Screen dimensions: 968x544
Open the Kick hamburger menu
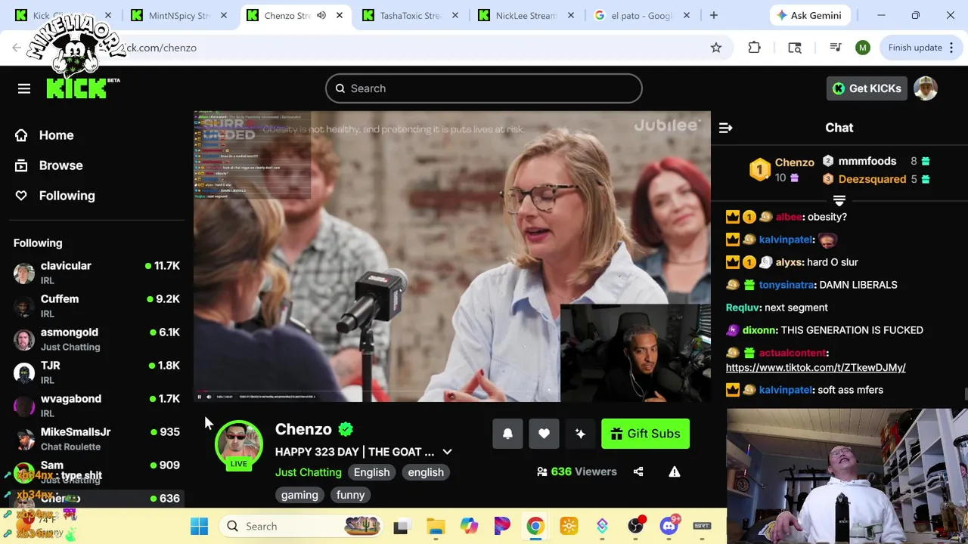point(24,88)
